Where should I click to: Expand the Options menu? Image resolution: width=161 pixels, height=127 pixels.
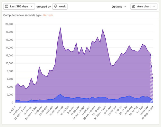pyautogui.click(x=119, y=7)
